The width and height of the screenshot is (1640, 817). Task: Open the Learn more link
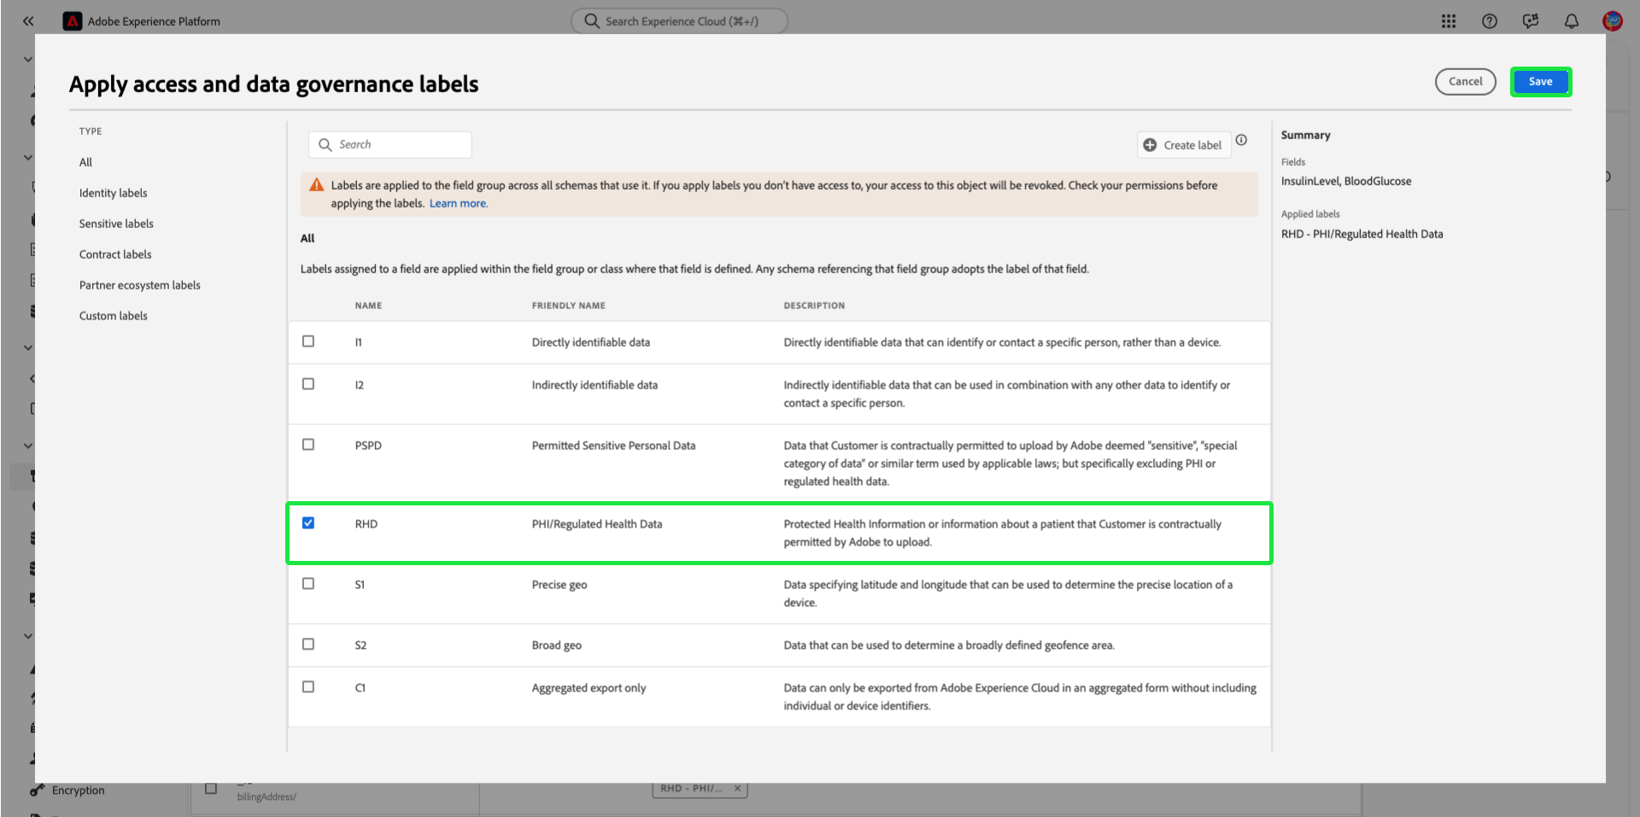pos(458,203)
